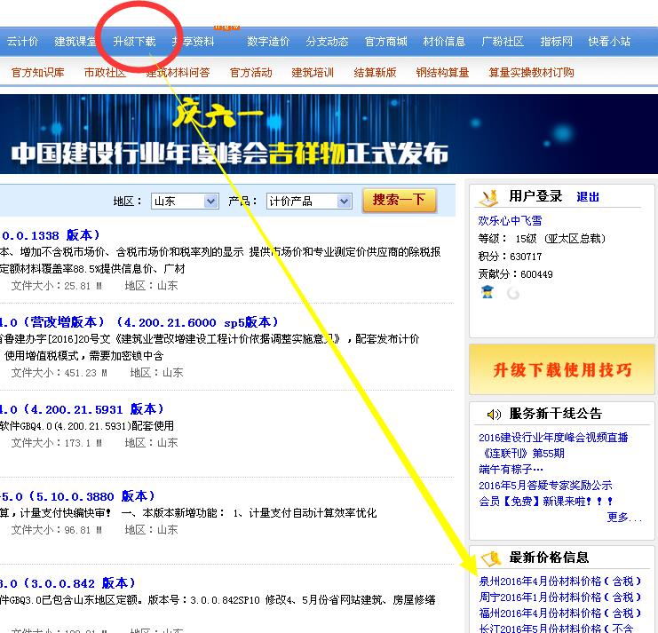Open 长汀2016年5月份材料价格 link

[556, 628]
